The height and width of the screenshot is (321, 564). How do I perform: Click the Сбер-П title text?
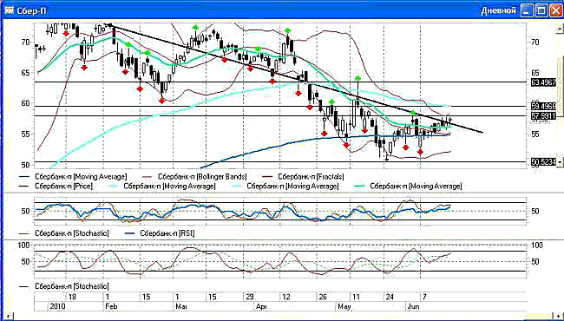(31, 10)
